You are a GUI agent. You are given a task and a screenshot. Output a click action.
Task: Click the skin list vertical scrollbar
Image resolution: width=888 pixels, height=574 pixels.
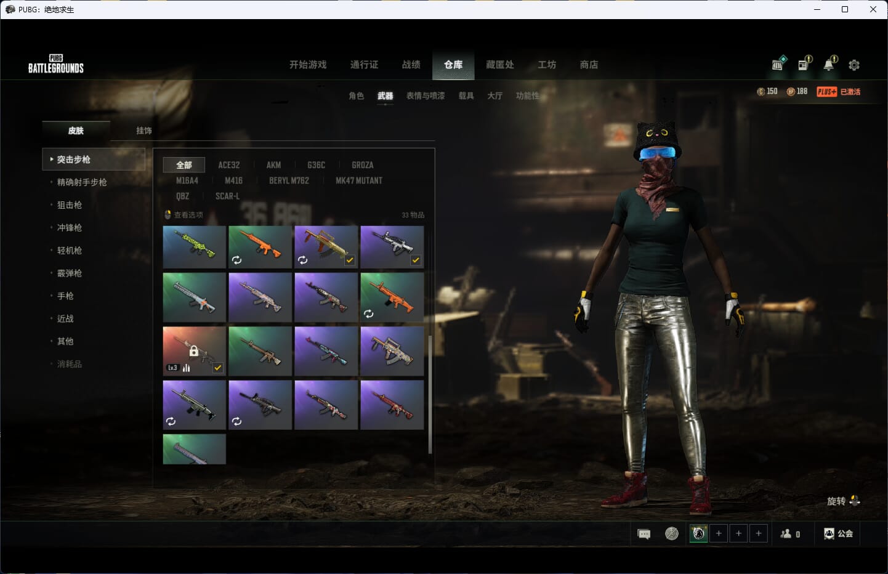point(430,394)
